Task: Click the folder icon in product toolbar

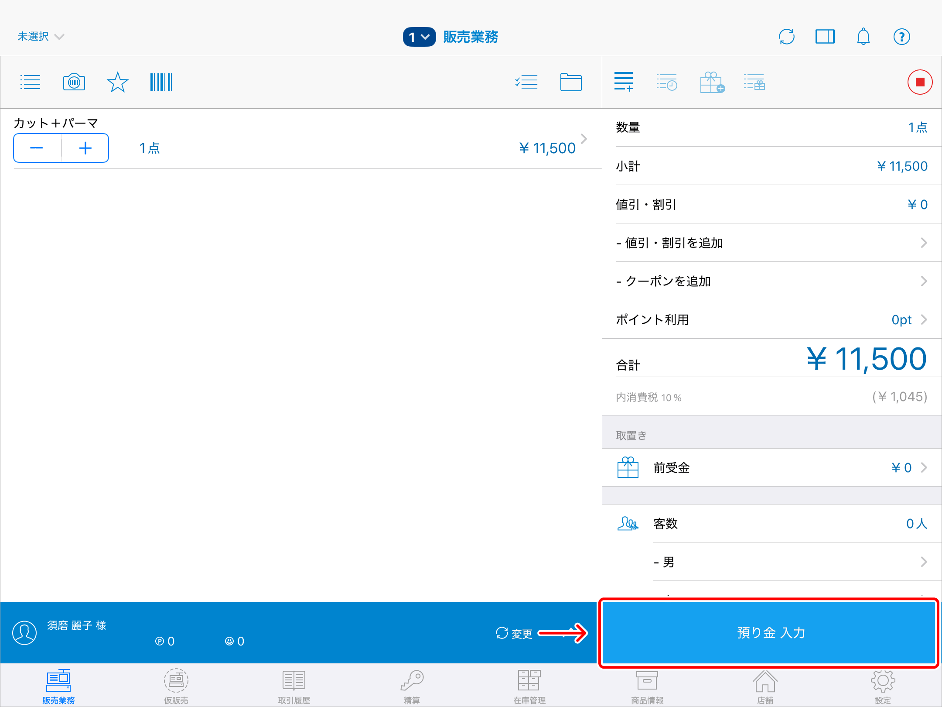Action: (570, 82)
